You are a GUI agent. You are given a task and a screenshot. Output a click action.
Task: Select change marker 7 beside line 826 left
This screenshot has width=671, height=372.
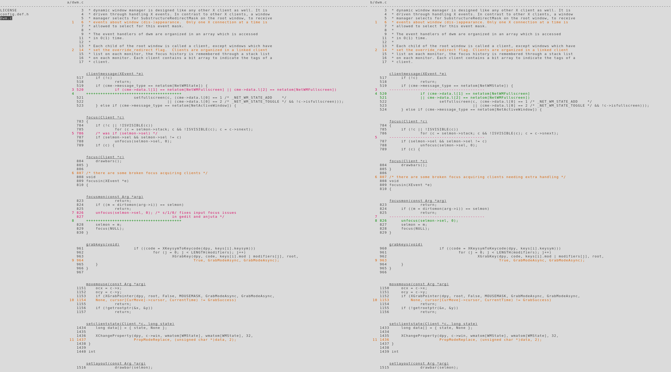pyautogui.click(x=73, y=213)
